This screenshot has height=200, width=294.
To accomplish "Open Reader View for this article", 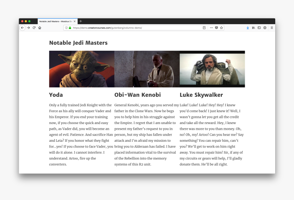I will (x=205, y=28).
